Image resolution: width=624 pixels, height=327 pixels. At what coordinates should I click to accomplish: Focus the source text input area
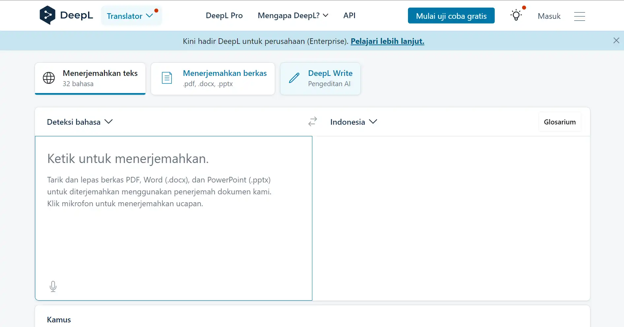pyautogui.click(x=173, y=218)
